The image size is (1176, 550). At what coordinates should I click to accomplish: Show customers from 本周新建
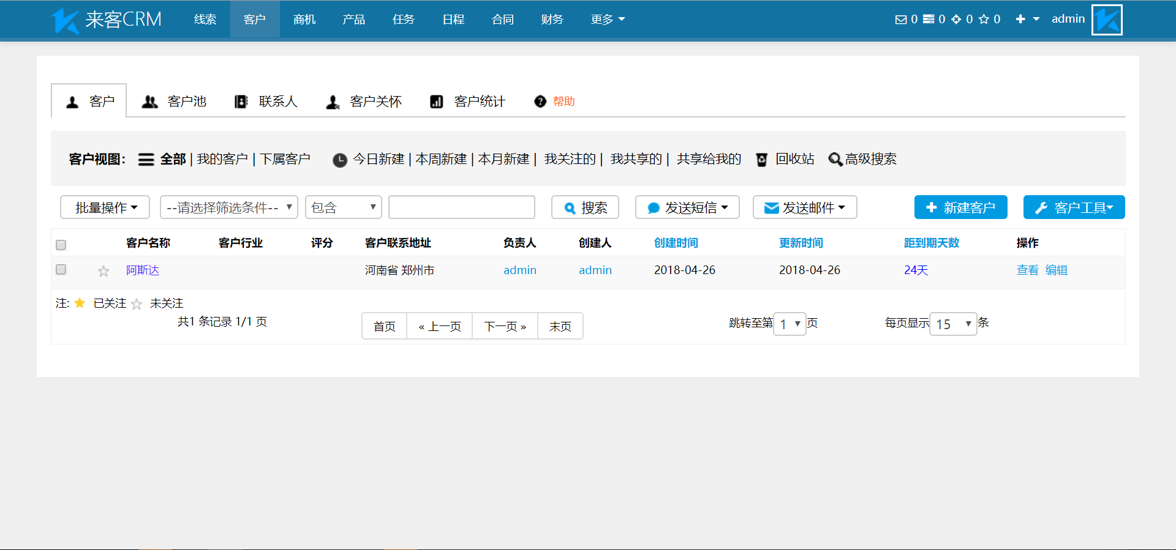click(x=441, y=159)
